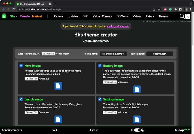Click the browser reload icon
The image size is (194, 134).
(x=13, y=9)
